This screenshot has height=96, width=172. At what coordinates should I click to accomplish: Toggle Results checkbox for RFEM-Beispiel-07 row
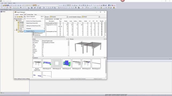[102, 33]
